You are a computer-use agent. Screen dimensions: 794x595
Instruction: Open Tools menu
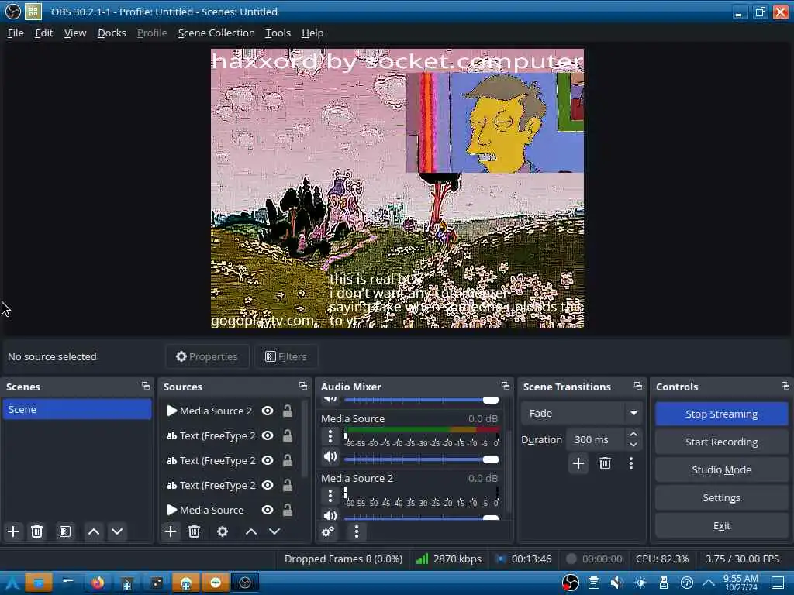(x=278, y=33)
